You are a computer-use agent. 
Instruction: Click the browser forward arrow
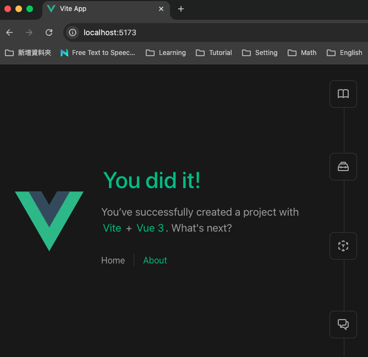click(29, 32)
